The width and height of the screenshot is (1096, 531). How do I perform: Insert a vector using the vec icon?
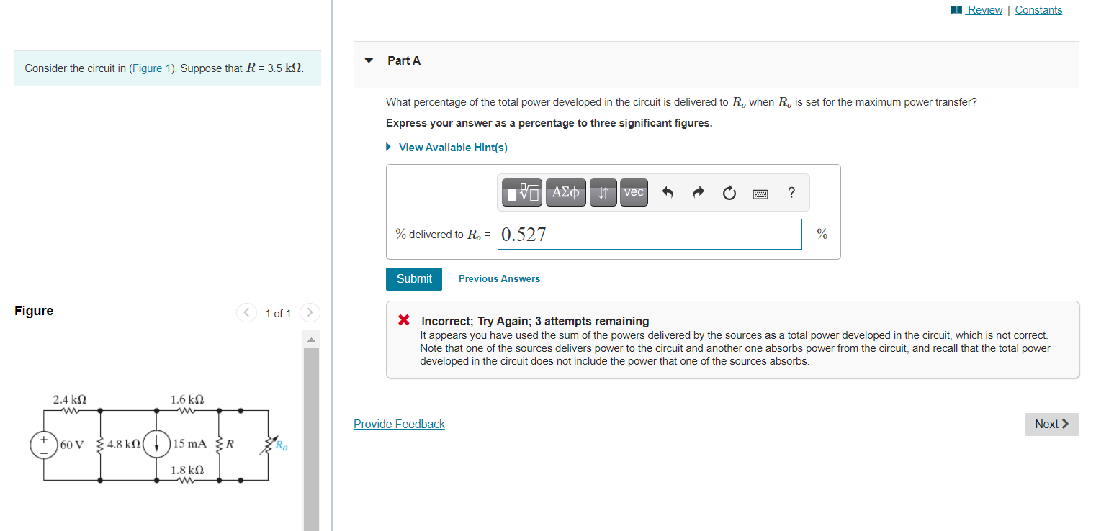[633, 192]
